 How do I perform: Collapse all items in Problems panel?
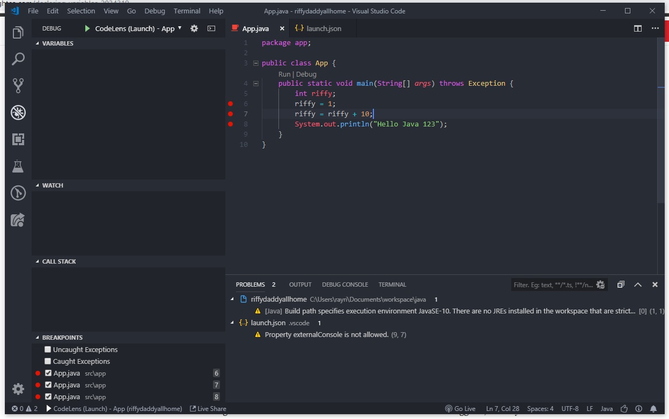coord(621,285)
